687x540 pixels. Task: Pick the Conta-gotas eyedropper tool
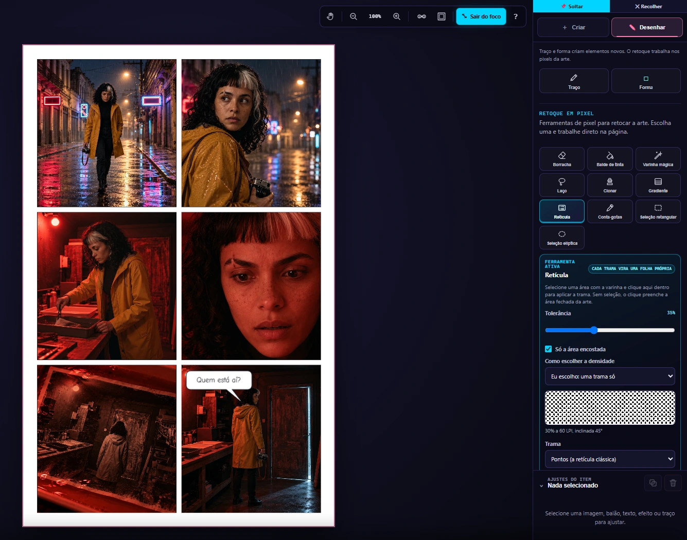point(610,211)
